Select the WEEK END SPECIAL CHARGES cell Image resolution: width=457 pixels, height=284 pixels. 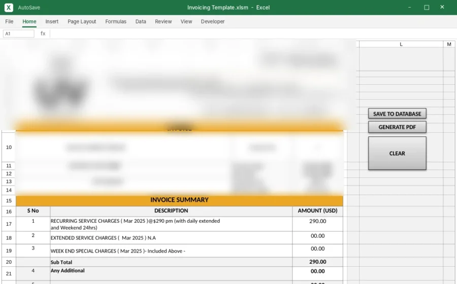pyautogui.click(x=171, y=251)
